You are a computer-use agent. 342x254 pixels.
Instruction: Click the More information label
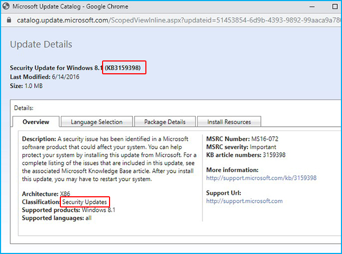pyautogui.click(x=232, y=170)
